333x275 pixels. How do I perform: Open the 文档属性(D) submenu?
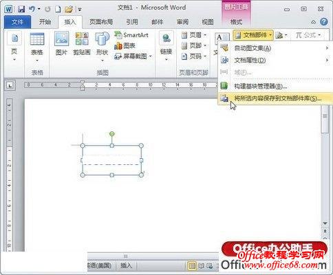[275, 60]
